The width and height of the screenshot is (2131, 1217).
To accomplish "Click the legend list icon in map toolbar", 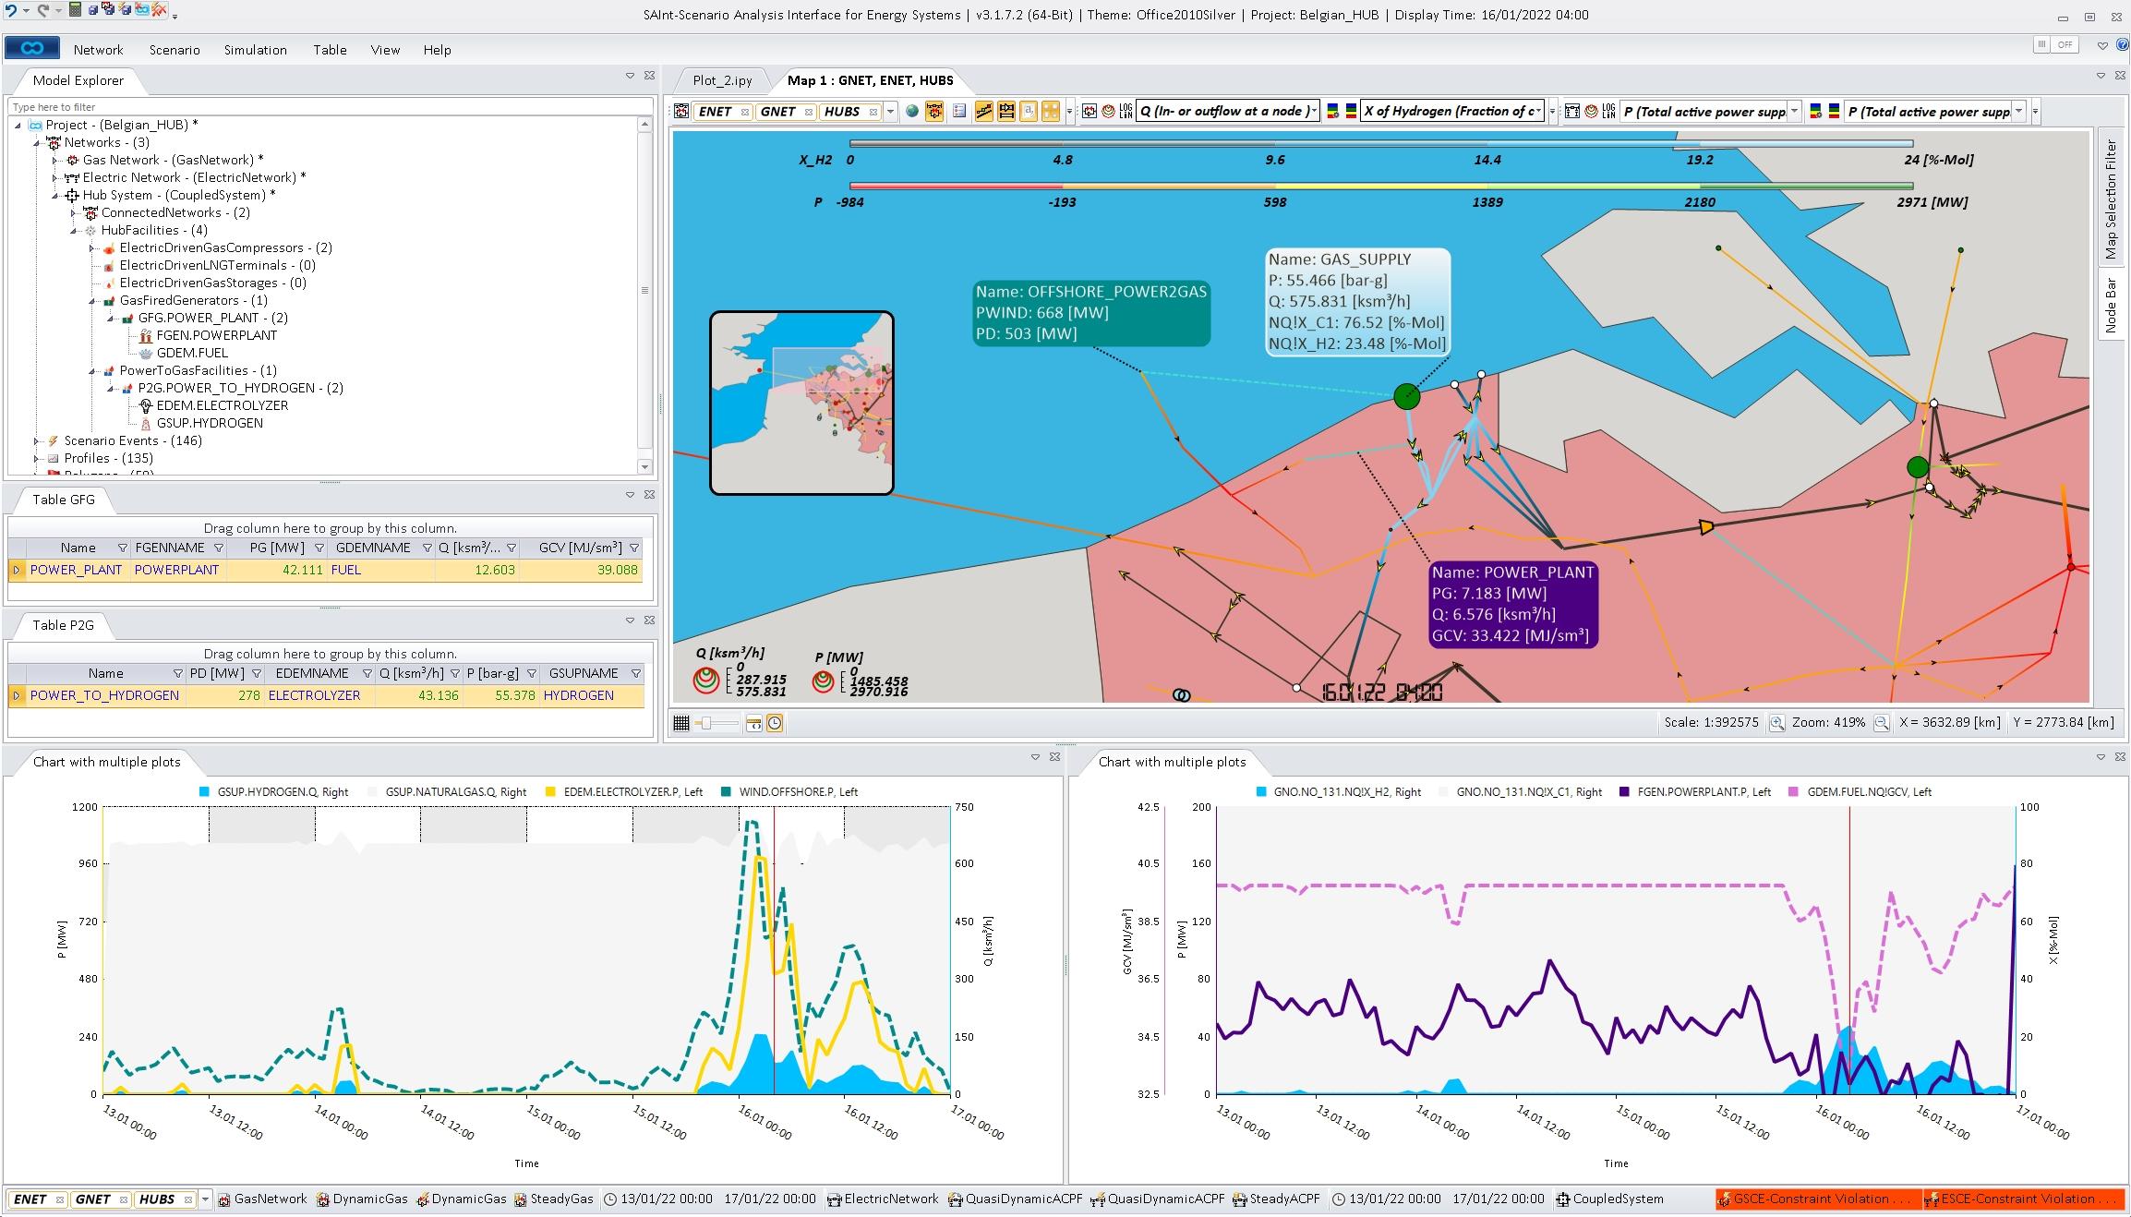I will [x=959, y=112].
